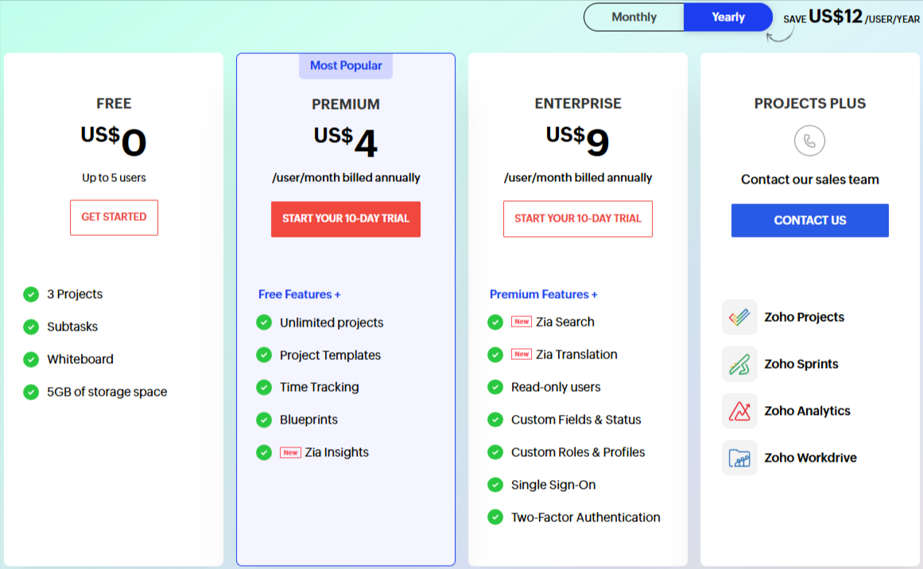Click the check icon beside Project Templates
The height and width of the screenshot is (569, 923).
[264, 354]
